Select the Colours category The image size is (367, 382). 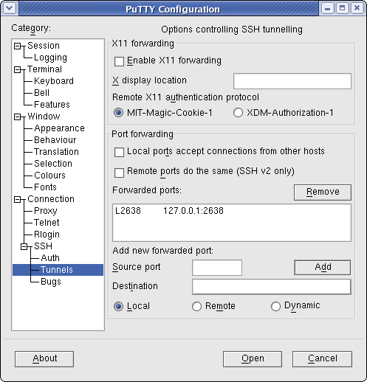[49, 176]
